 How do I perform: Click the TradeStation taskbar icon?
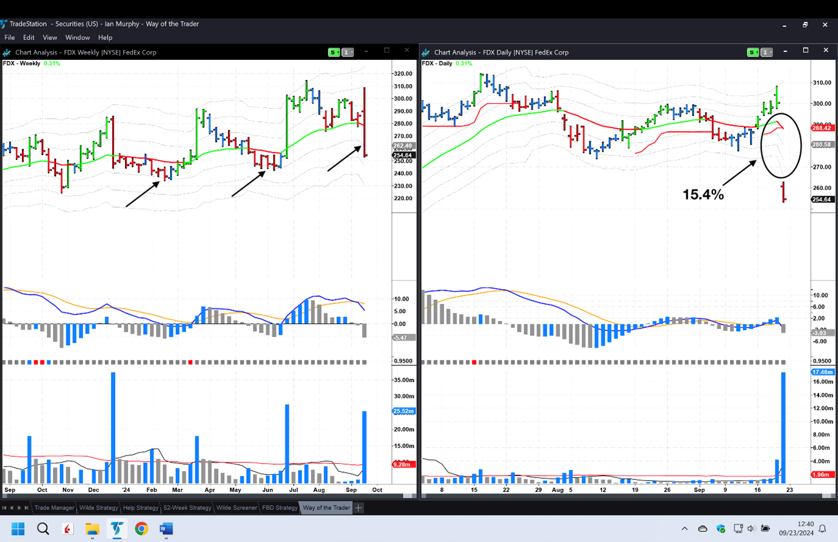[x=116, y=529]
